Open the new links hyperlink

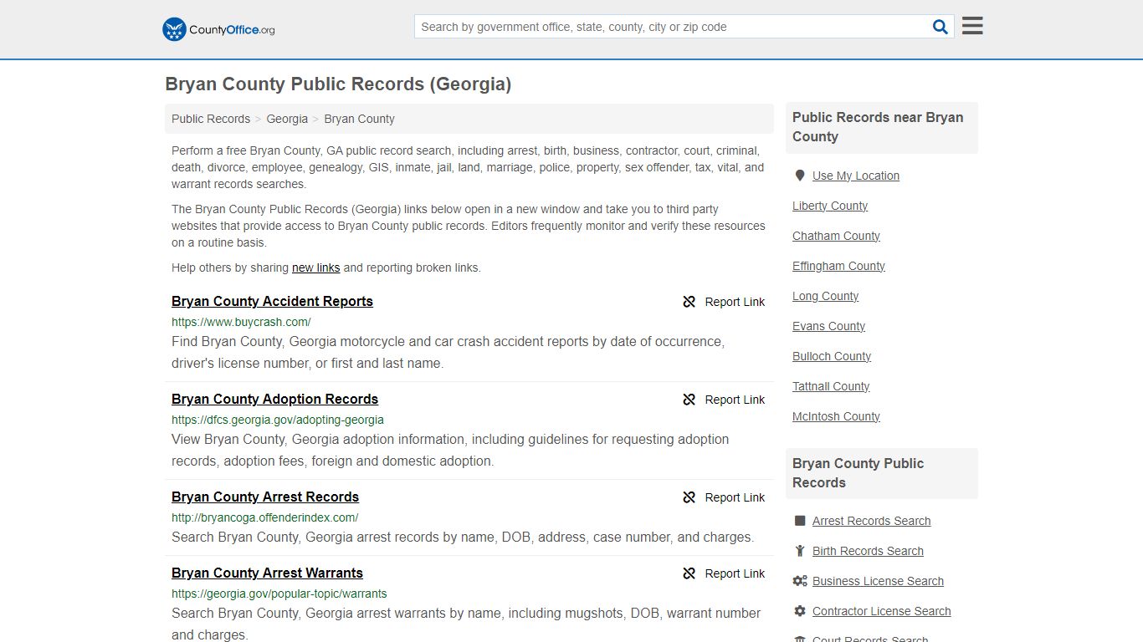point(315,267)
